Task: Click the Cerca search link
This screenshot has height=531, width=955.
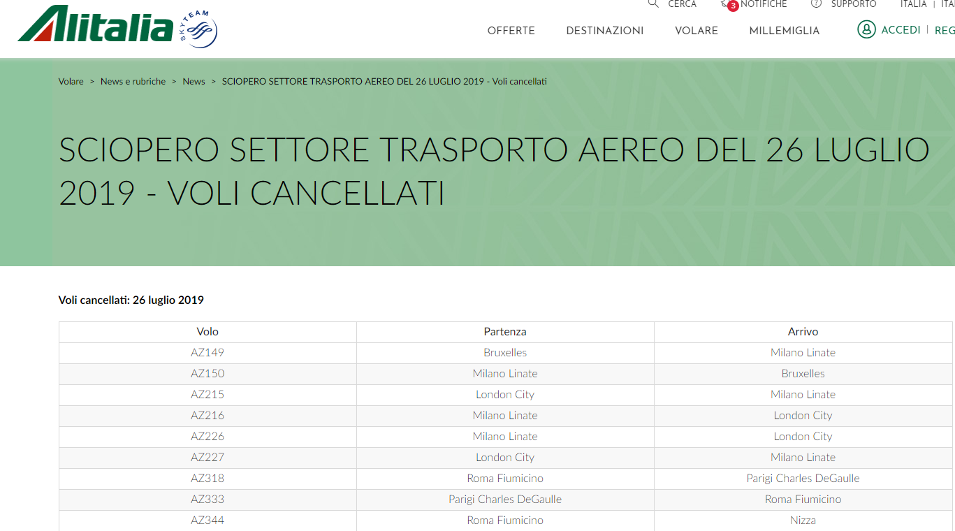Action: pos(682,4)
